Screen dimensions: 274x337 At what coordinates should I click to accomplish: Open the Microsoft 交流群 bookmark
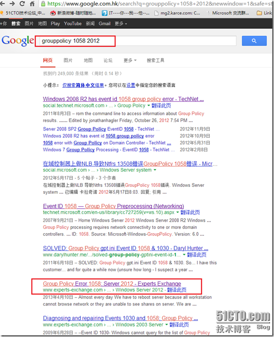(x=228, y=13)
